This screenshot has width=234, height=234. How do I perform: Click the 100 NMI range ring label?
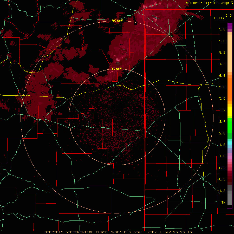(x=117, y=21)
